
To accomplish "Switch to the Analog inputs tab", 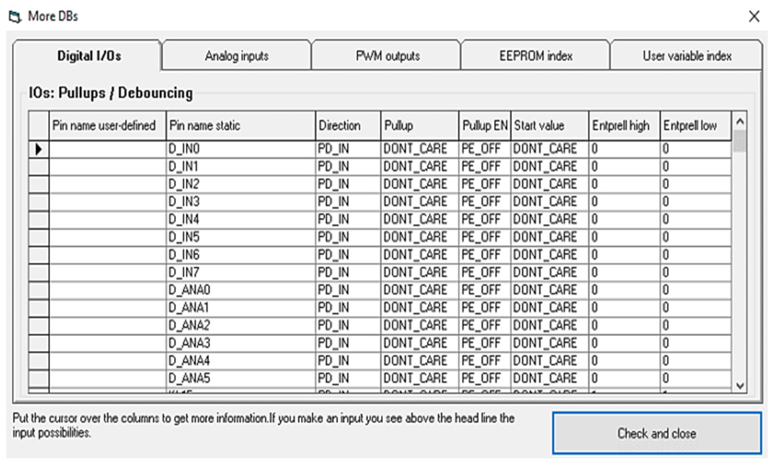I will [x=236, y=56].
